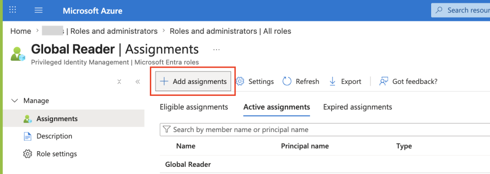Viewport: 490px width, 174px height.
Task: Open Got feedback? link
Action: click(408, 82)
